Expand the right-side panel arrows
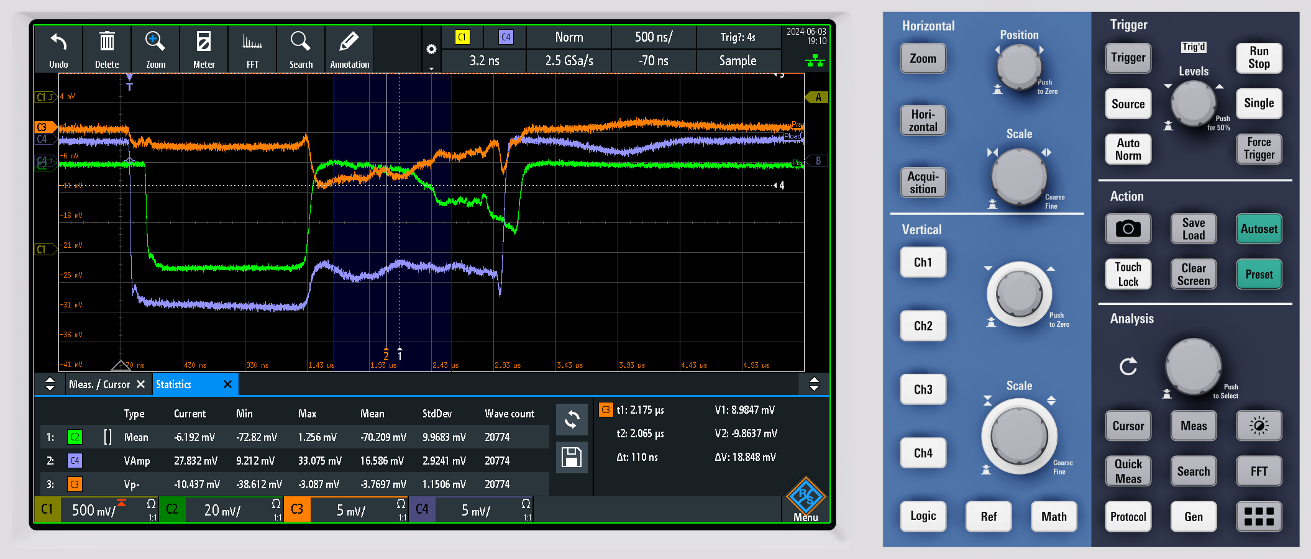Screen dimensions: 1311x559 pyautogui.click(x=814, y=384)
